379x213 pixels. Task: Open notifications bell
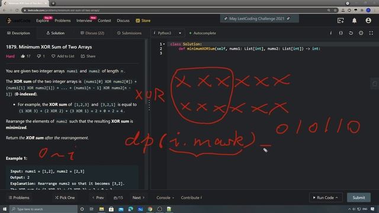354,21
